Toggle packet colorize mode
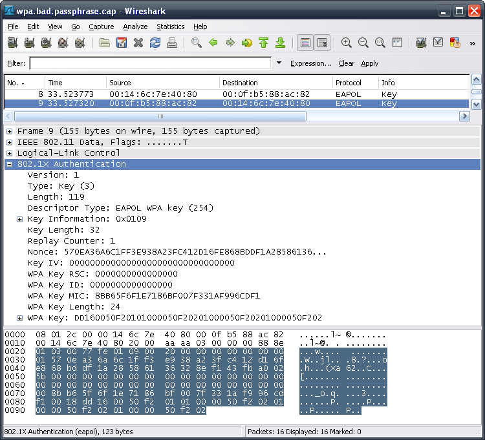485x440 pixels. pyautogui.click(x=305, y=43)
